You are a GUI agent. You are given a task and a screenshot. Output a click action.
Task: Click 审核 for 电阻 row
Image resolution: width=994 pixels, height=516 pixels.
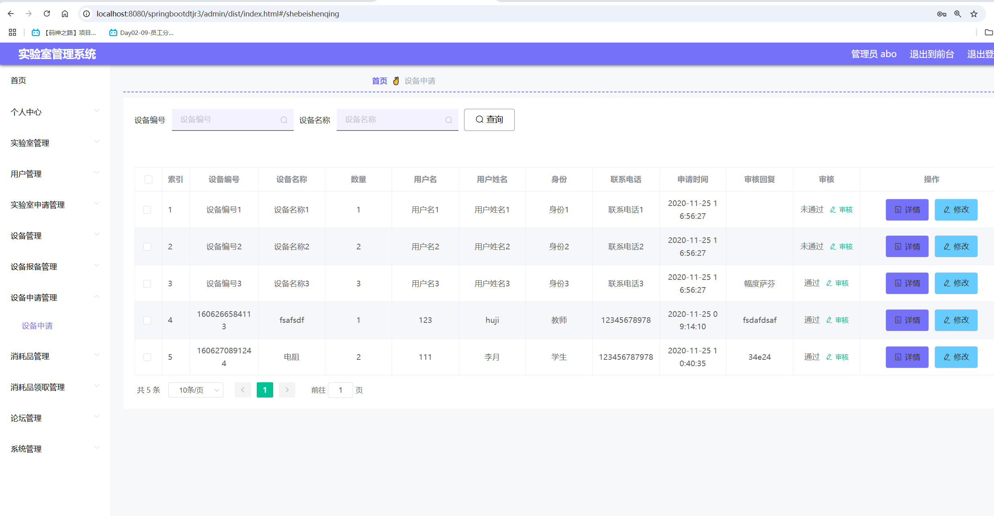click(837, 357)
